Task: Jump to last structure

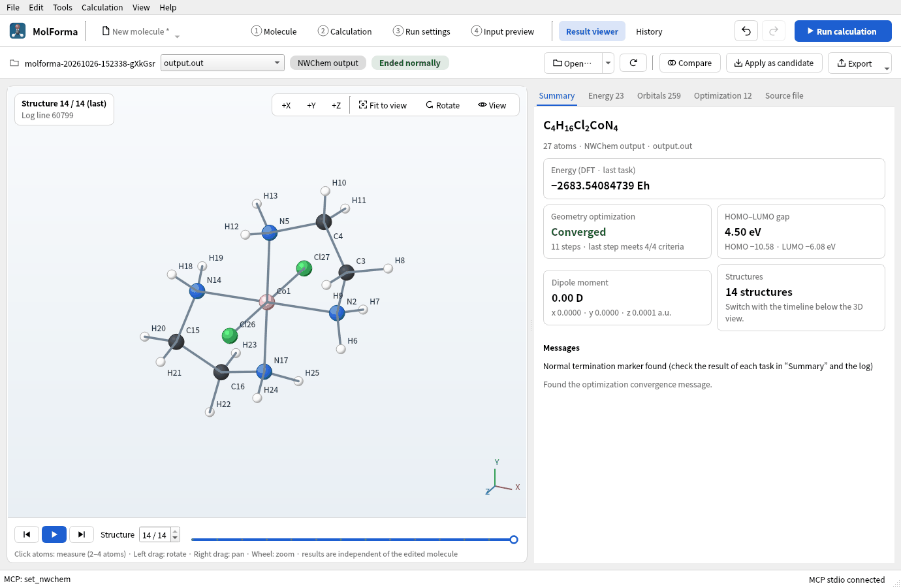Action: coord(82,534)
